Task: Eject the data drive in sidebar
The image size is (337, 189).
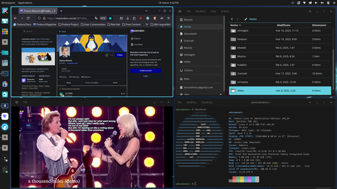Action: (x=221, y=94)
